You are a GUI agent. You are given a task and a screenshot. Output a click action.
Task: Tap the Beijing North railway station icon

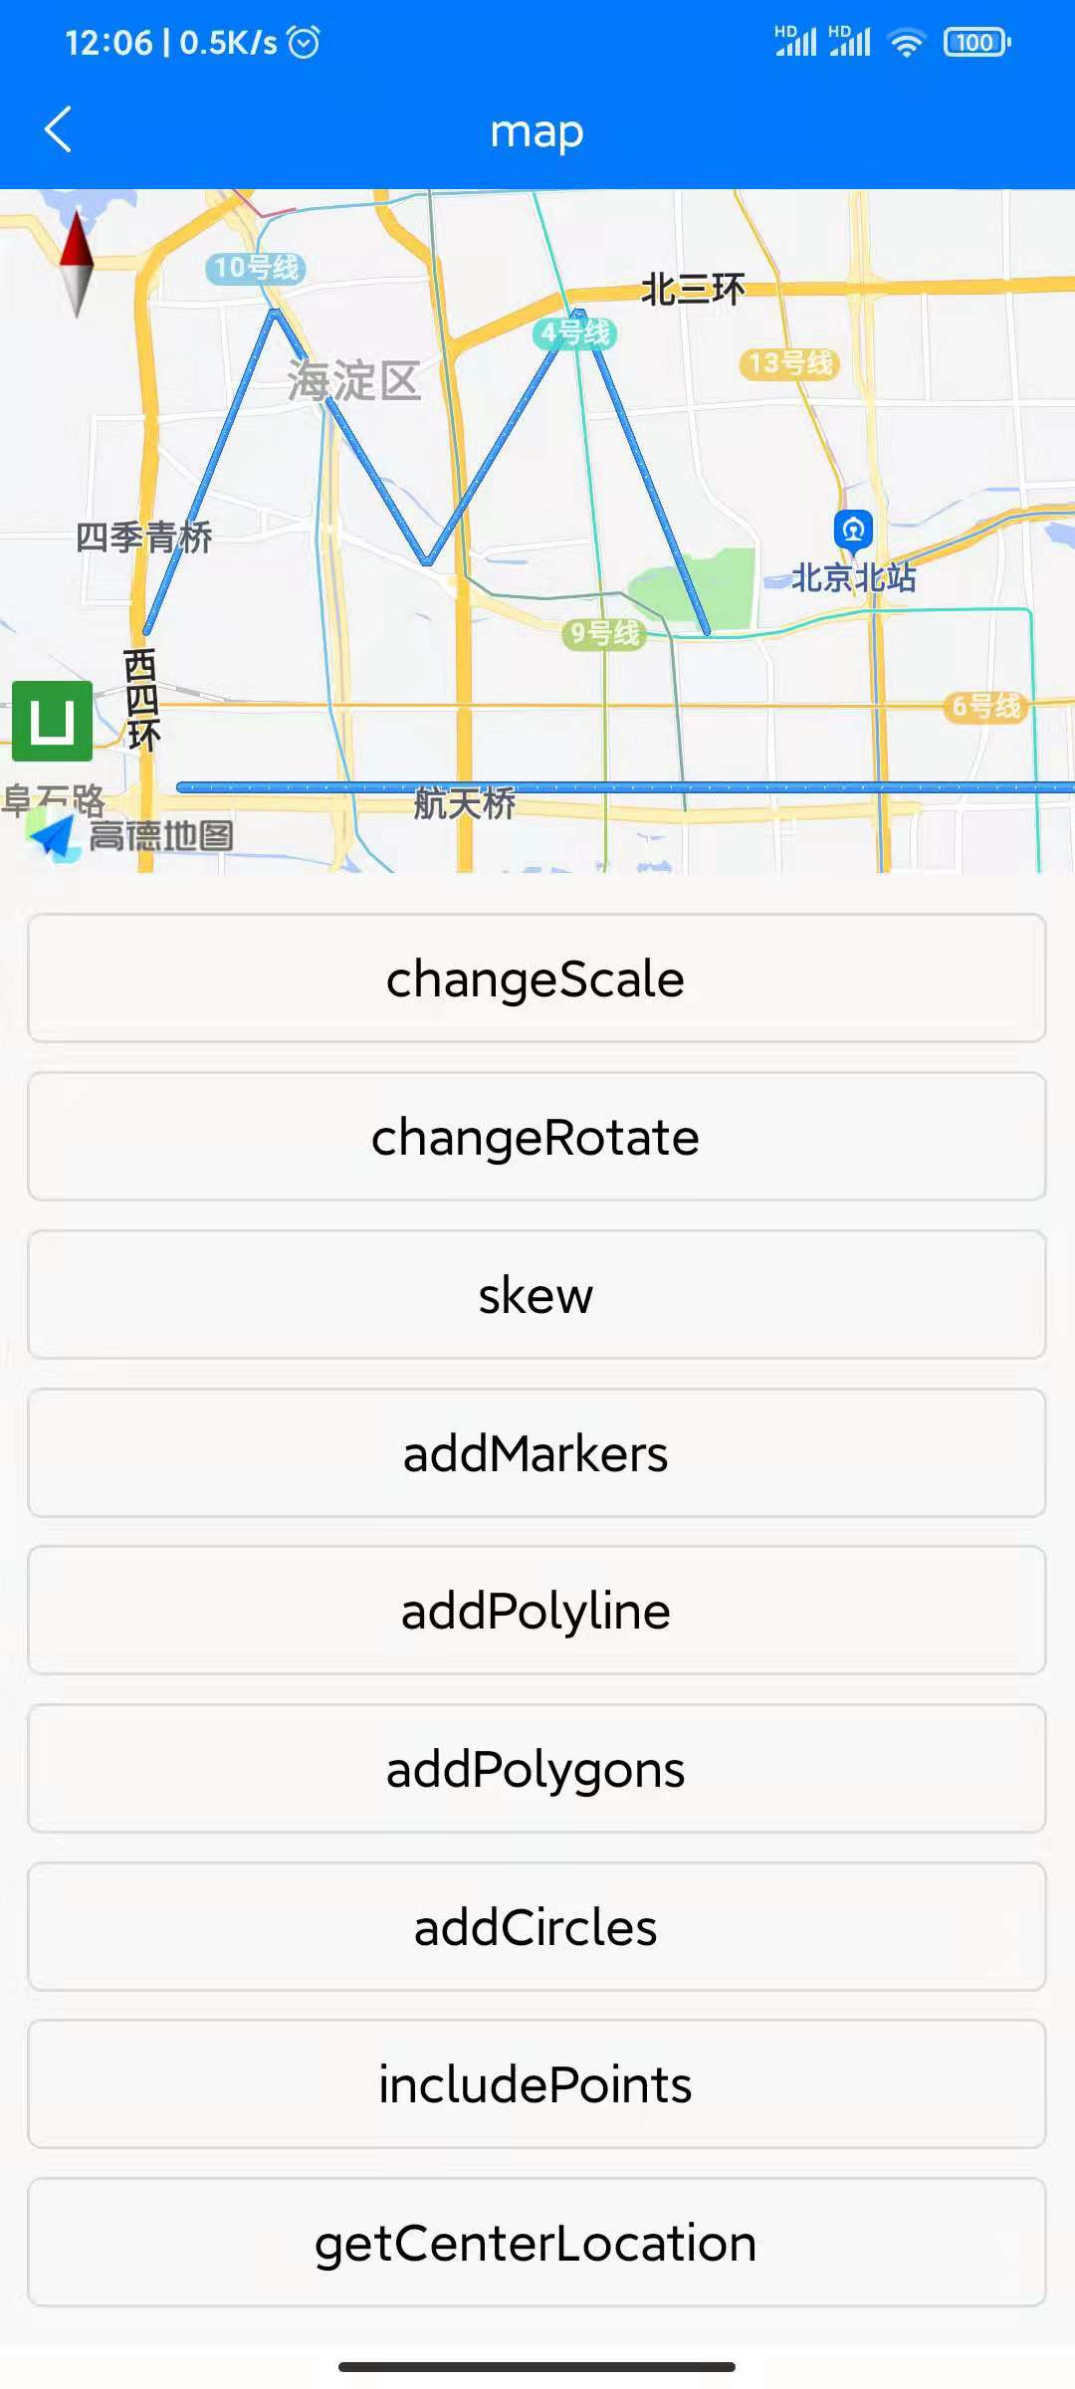tap(853, 530)
